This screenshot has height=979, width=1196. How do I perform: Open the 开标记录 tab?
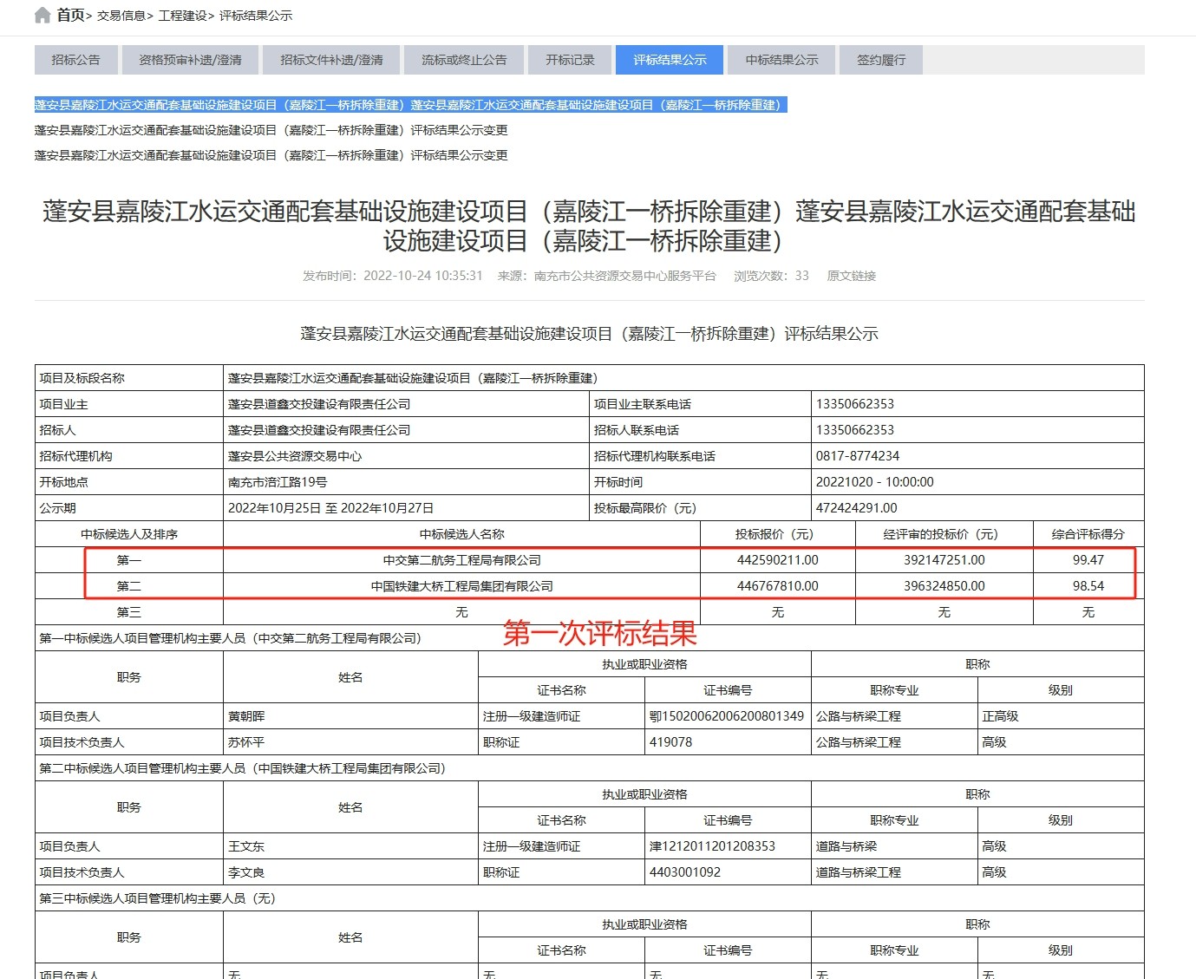[x=570, y=60]
